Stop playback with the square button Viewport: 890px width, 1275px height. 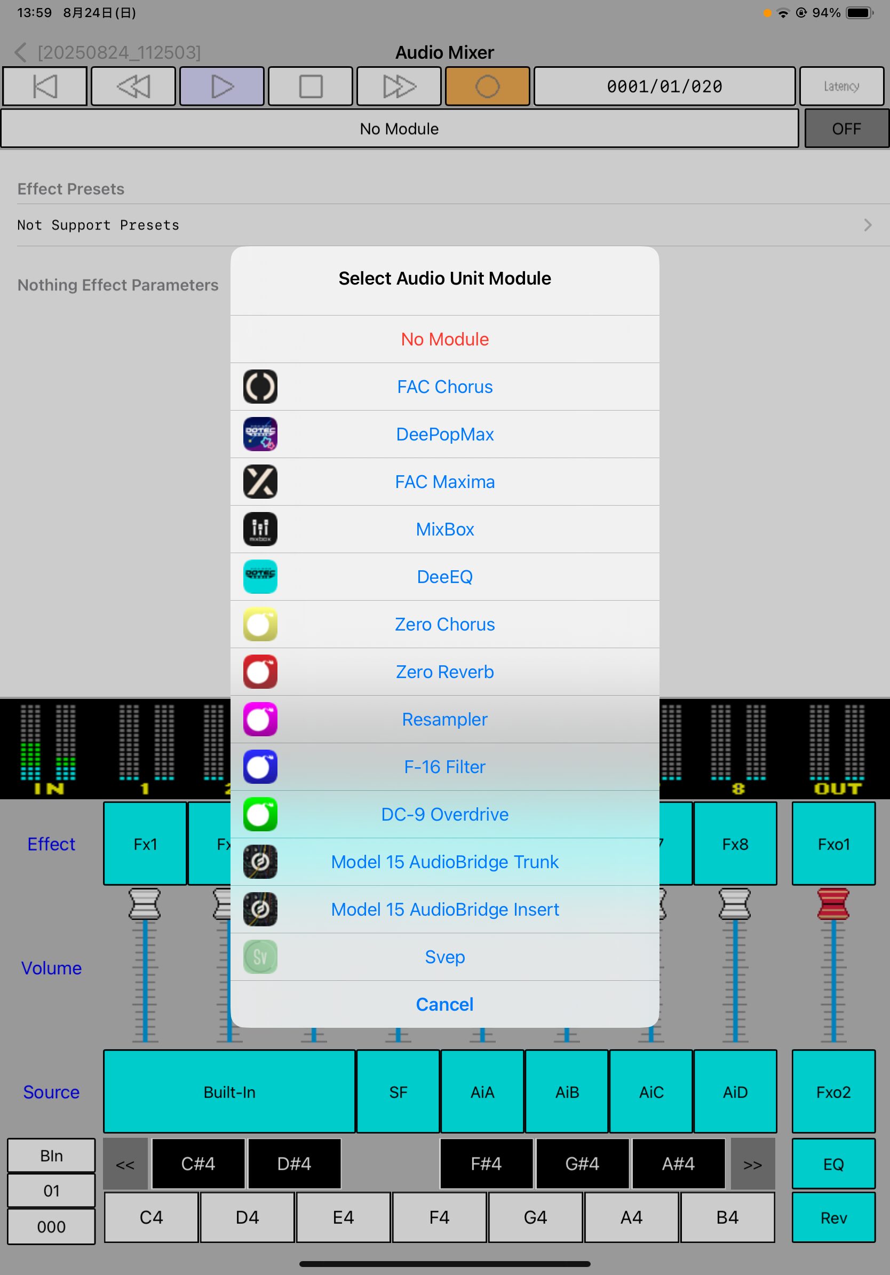tap(311, 86)
